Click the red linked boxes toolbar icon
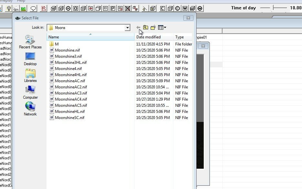The width and height of the screenshot is (302, 189). [135, 8]
